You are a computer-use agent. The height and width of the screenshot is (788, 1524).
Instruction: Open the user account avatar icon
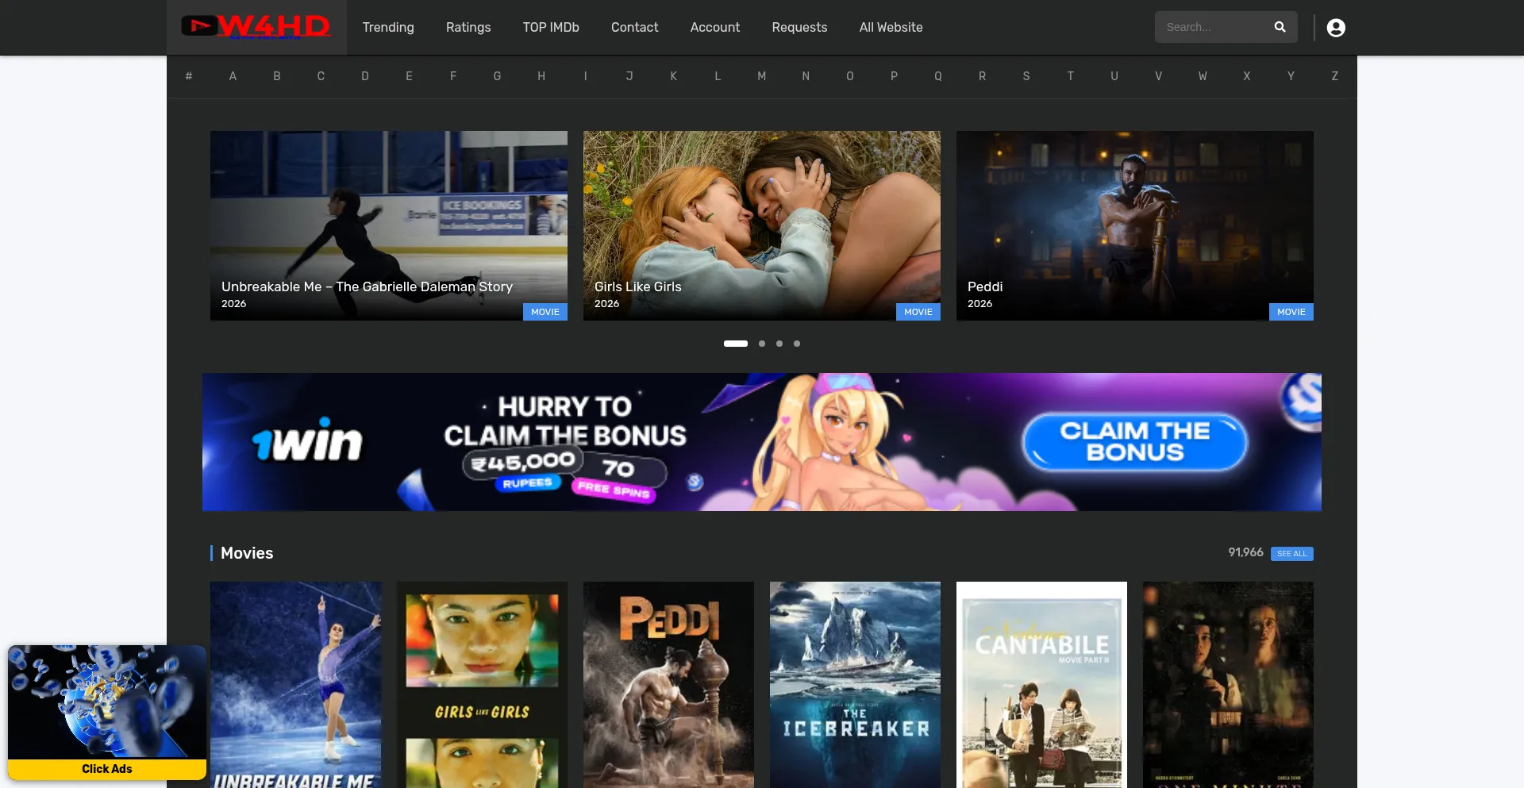click(x=1336, y=28)
